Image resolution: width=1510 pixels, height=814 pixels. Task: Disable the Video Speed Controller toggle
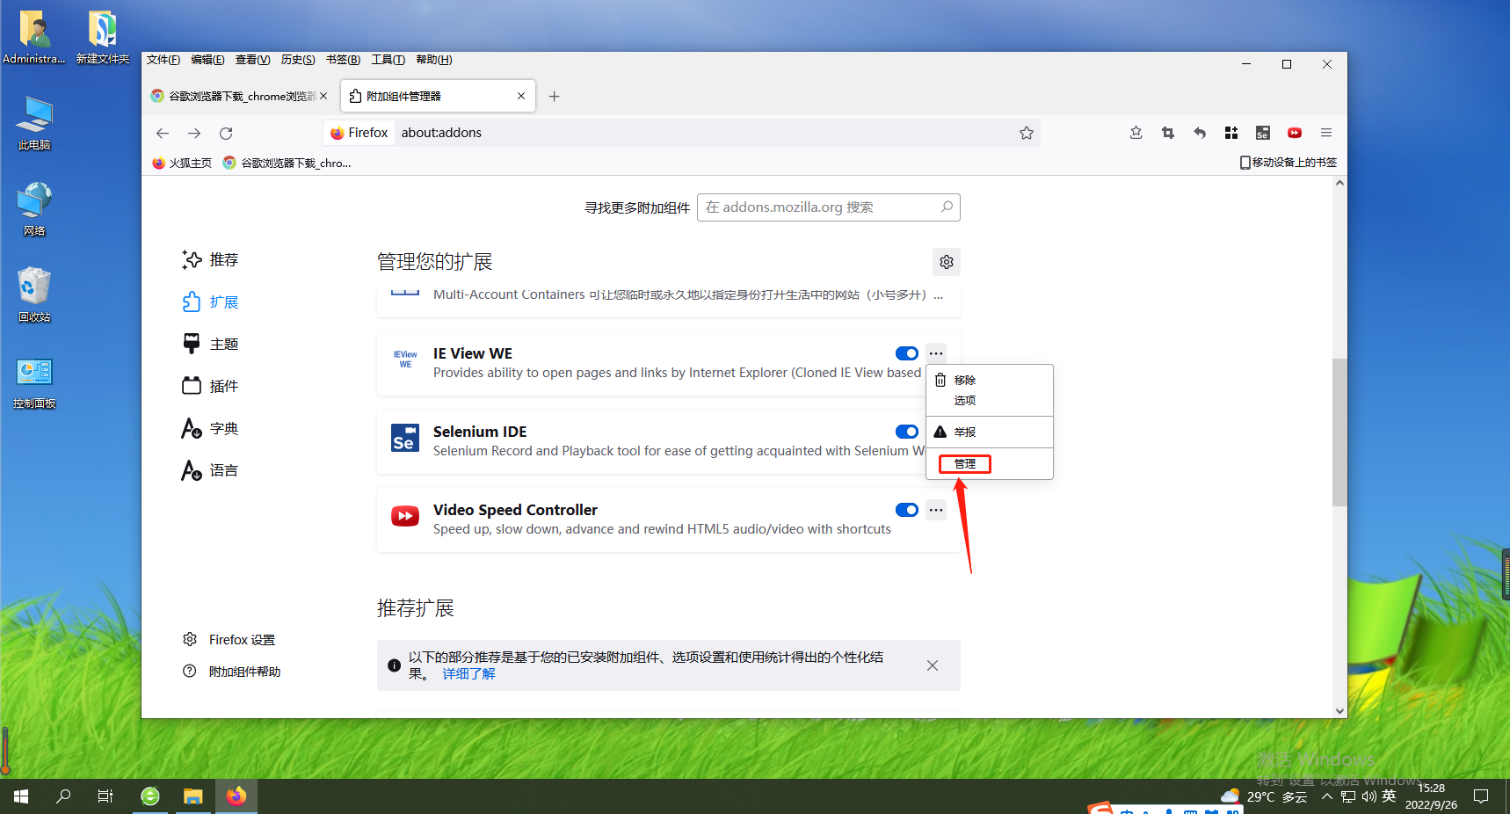907,510
